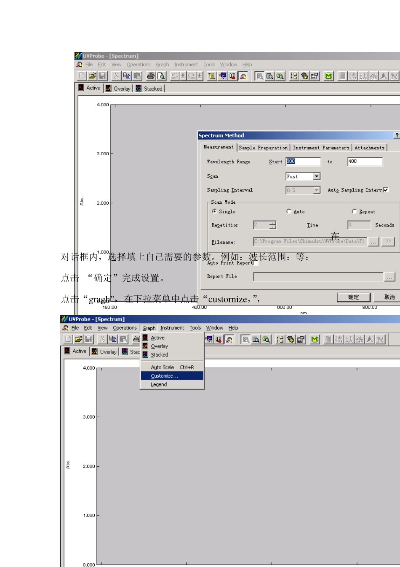Click Copy icon in the window with open Graph menu
This screenshot has height=567, width=400.
coord(113,339)
